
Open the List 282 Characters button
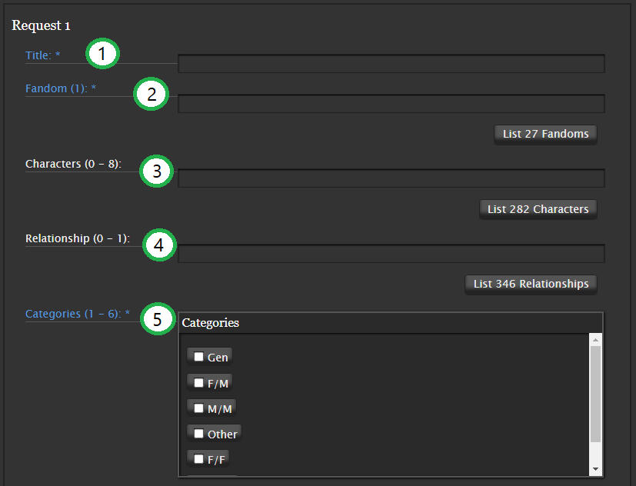(538, 208)
